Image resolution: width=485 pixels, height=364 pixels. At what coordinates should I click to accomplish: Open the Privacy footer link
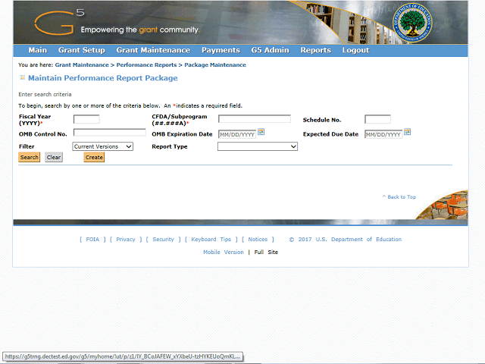(126, 240)
